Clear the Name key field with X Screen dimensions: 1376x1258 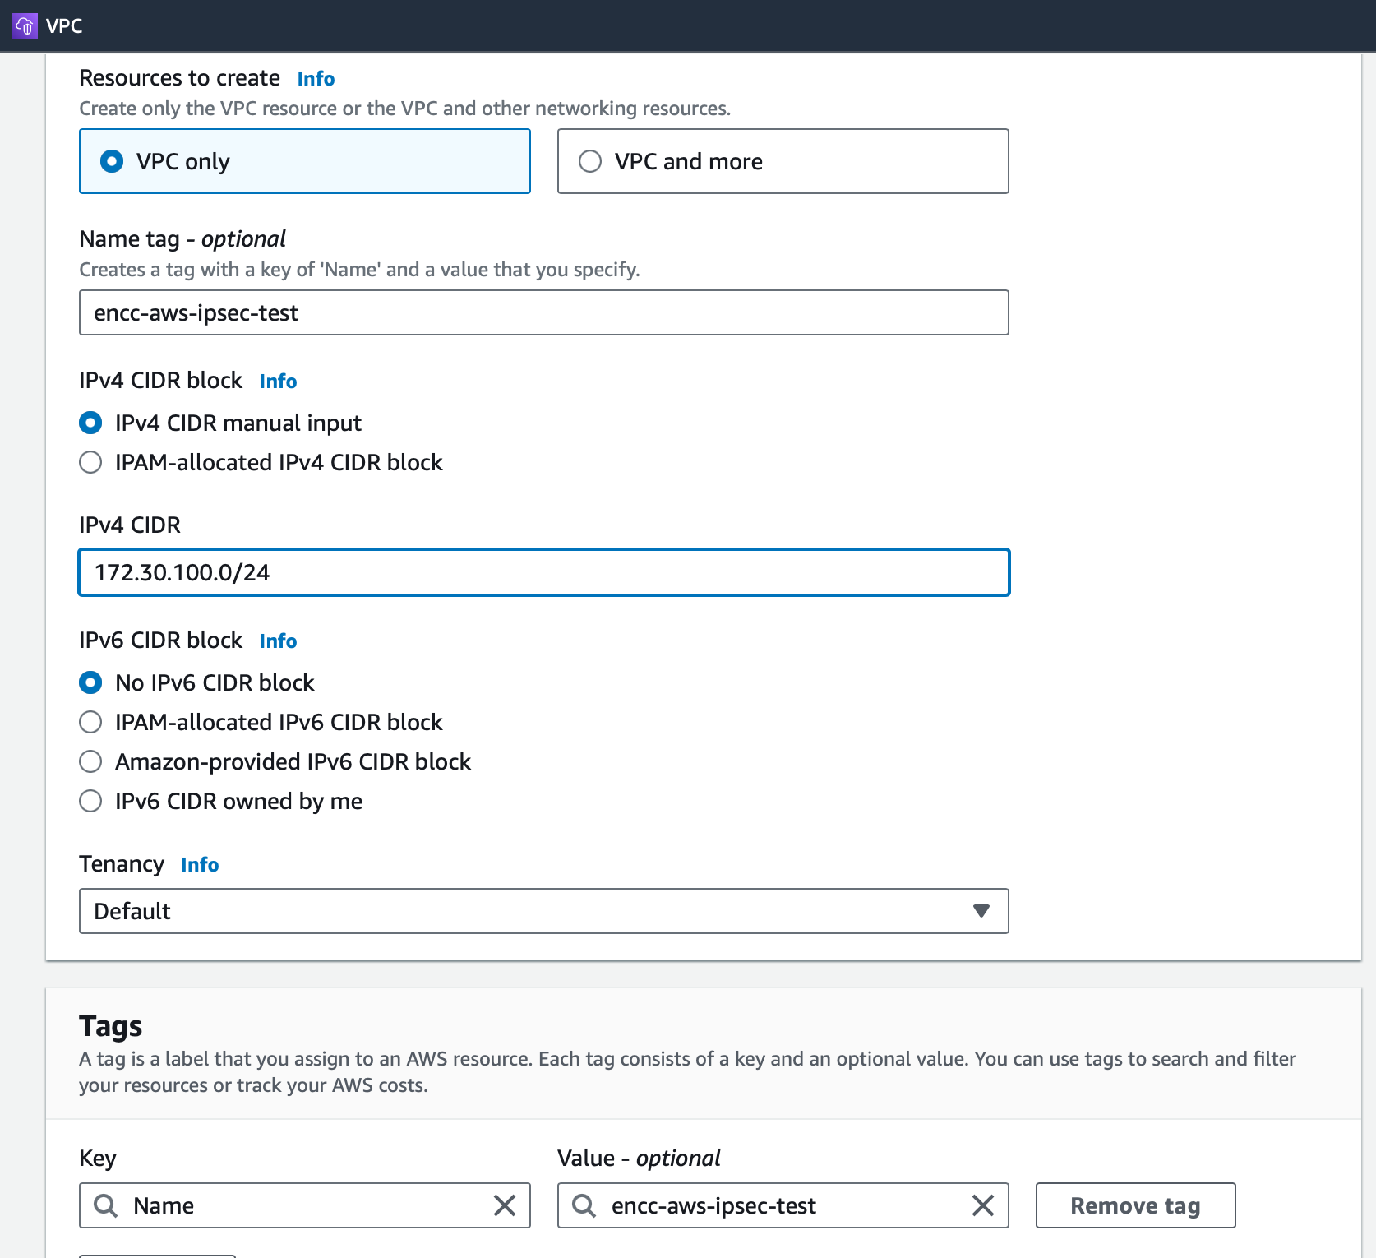[x=505, y=1205]
